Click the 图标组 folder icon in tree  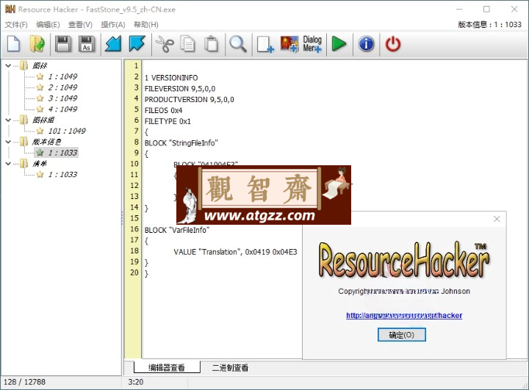pos(24,120)
